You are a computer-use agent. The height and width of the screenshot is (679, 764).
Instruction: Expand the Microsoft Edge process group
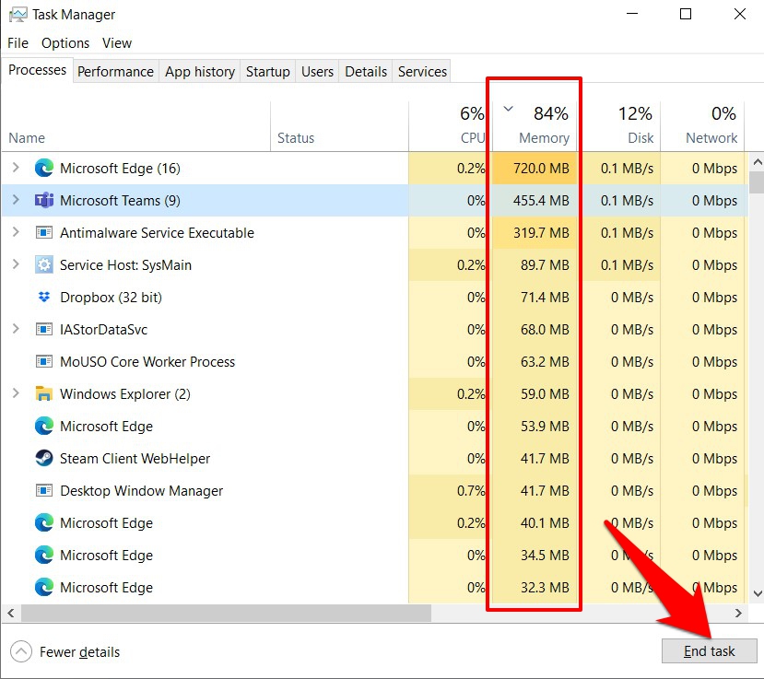pyautogui.click(x=18, y=168)
